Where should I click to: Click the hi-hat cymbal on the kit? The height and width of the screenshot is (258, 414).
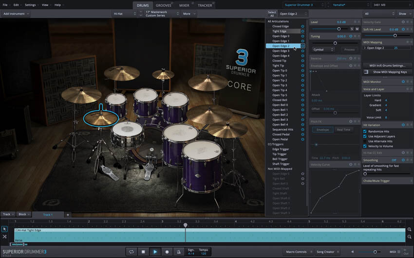point(101,119)
